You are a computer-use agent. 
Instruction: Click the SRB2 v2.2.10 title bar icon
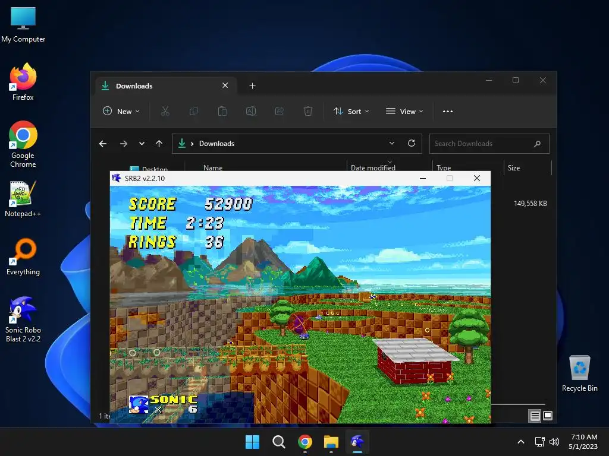(x=116, y=178)
